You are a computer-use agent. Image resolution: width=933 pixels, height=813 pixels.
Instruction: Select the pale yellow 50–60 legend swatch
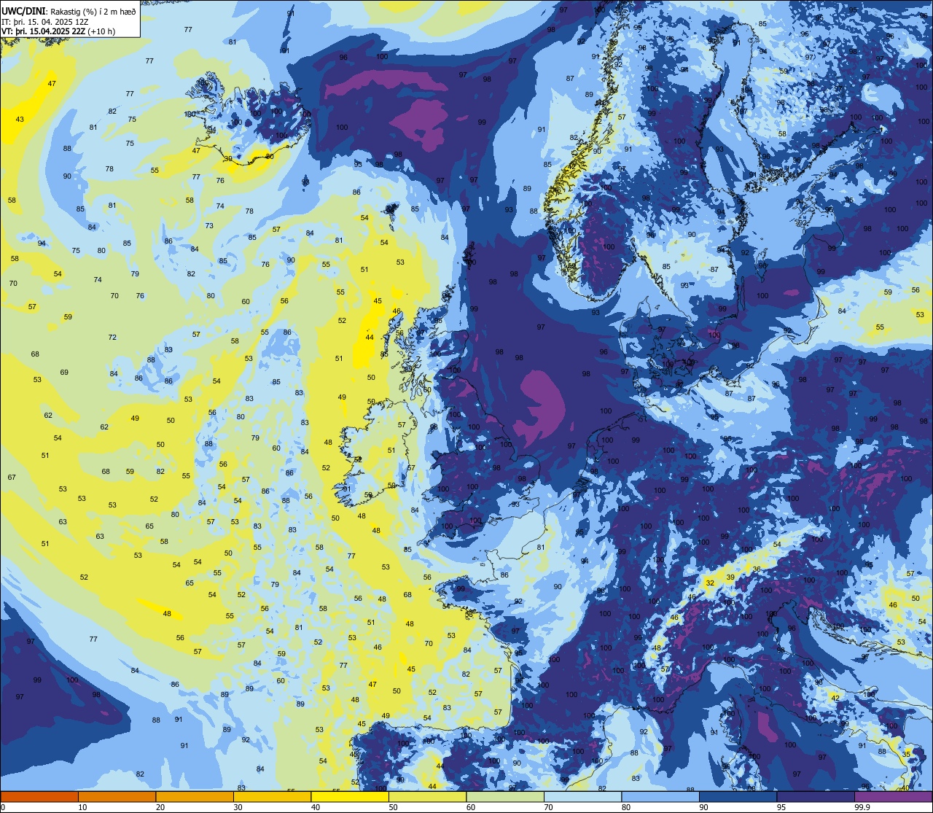pyautogui.click(x=427, y=796)
